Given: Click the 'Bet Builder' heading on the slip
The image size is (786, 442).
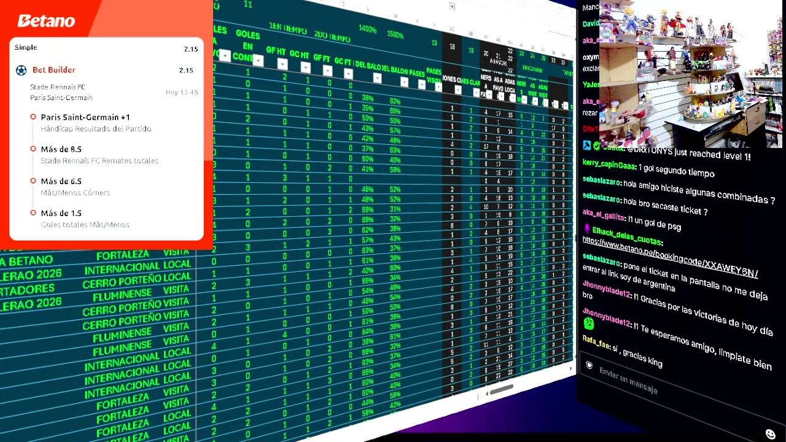Looking at the screenshot, I should 54,70.
